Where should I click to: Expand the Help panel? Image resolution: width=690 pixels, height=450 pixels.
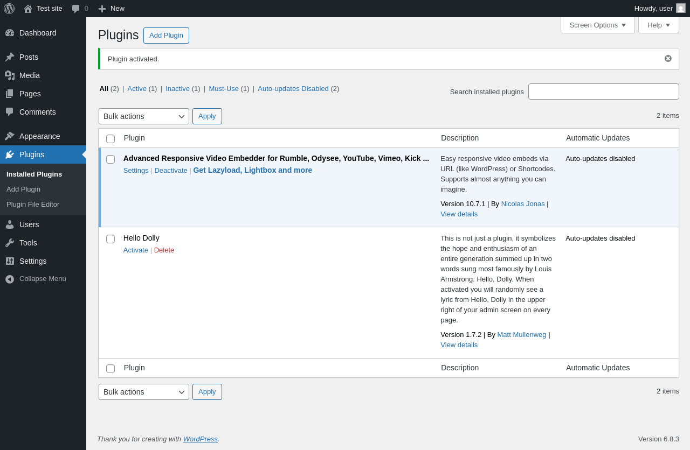click(658, 25)
